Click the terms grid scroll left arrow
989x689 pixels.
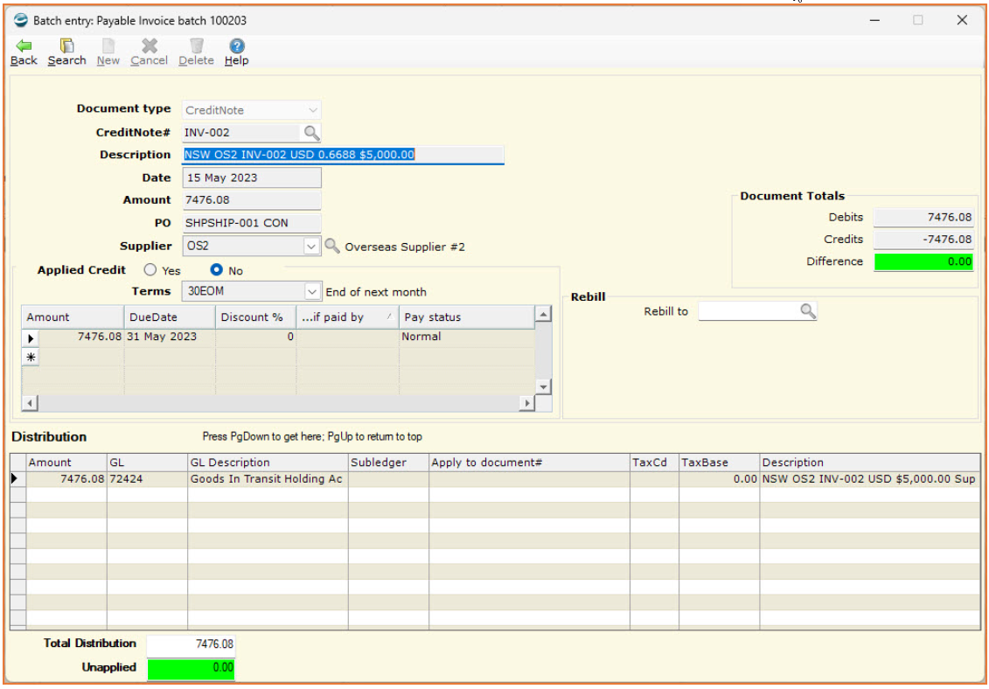click(x=30, y=403)
